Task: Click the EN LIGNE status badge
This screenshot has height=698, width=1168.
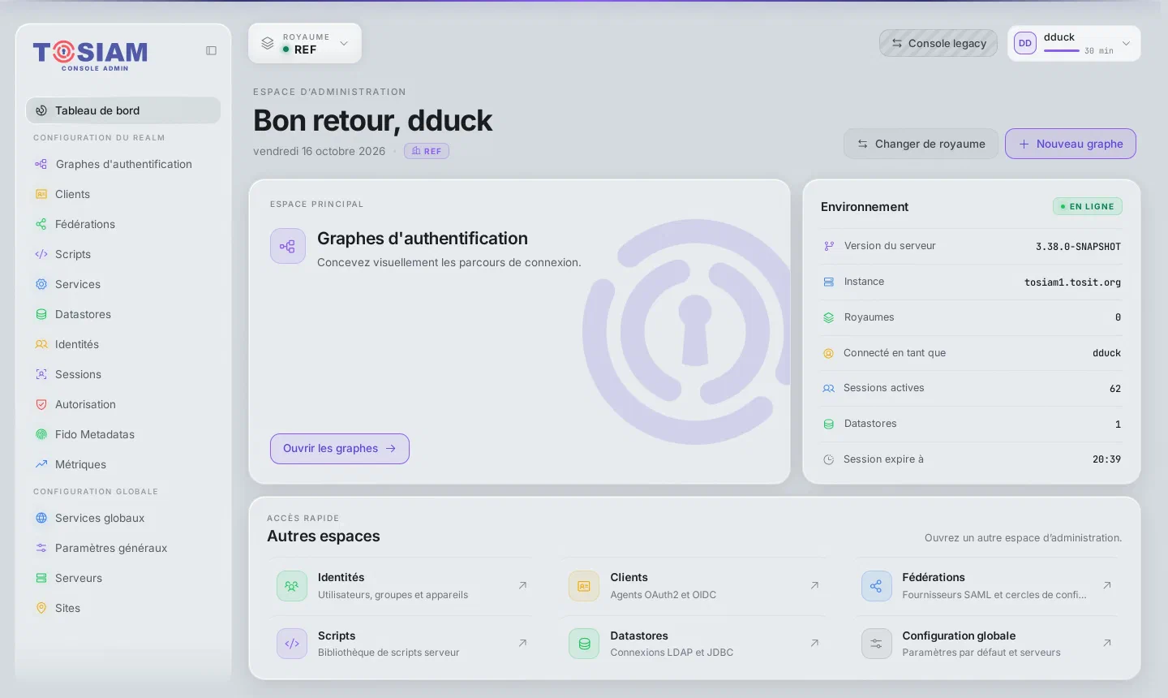Action: point(1088,206)
